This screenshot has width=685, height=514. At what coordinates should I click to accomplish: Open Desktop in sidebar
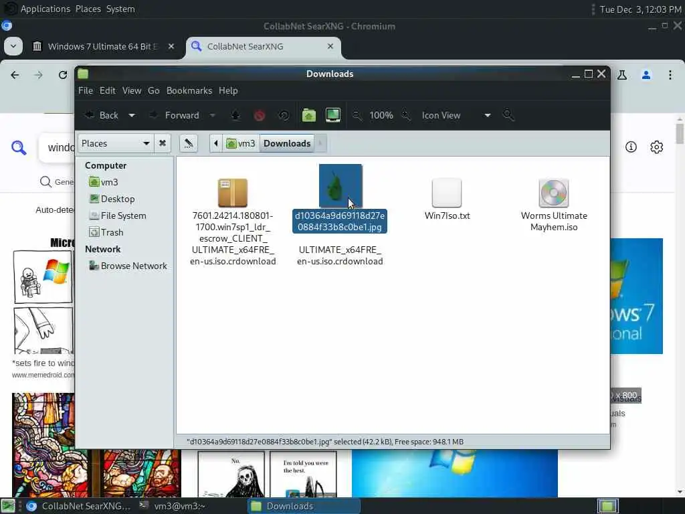pyautogui.click(x=112, y=199)
